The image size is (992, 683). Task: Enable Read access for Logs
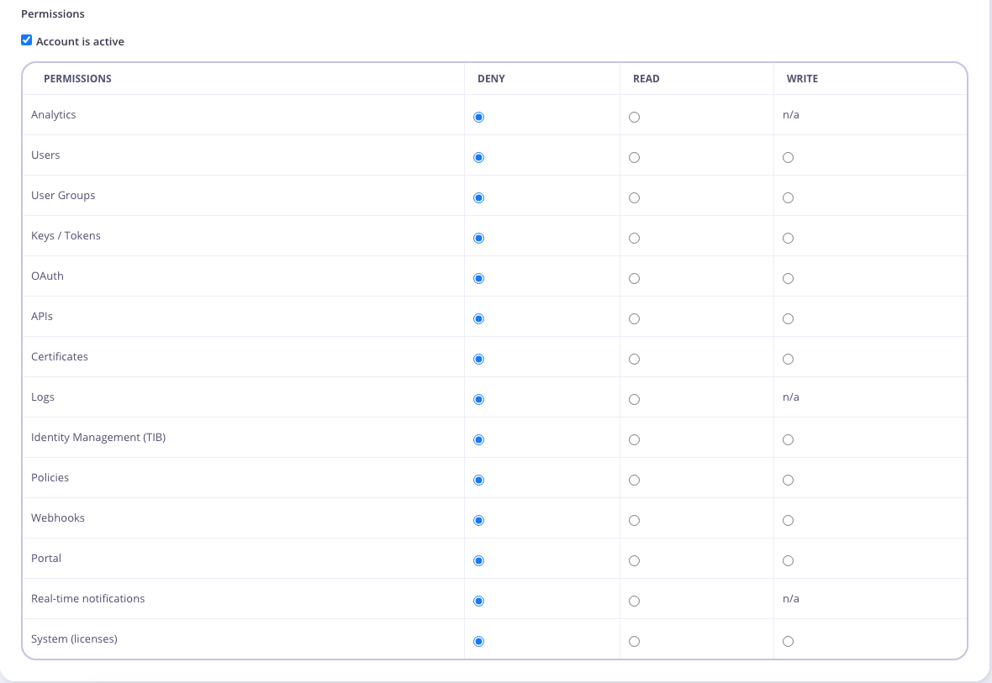(634, 399)
